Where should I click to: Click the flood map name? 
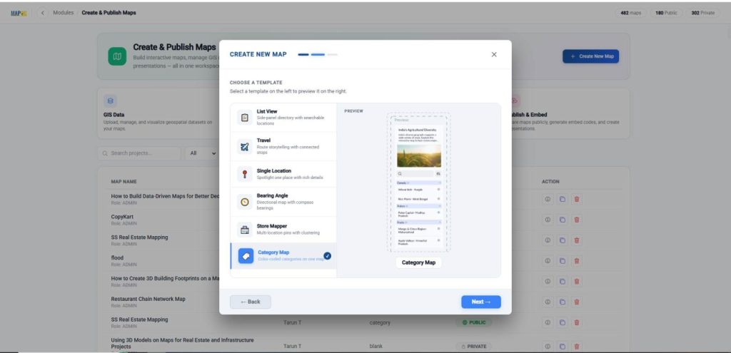117,257
